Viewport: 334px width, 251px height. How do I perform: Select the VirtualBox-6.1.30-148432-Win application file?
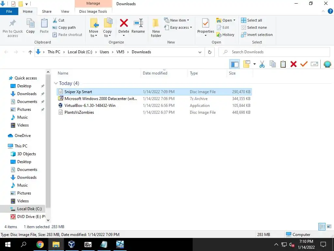pyautogui.click(x=154, y=106)
